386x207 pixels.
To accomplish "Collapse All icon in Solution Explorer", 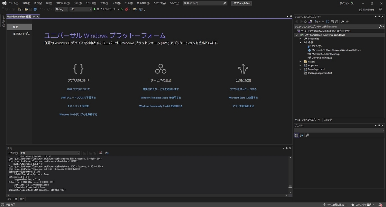I will coord(332,22).
